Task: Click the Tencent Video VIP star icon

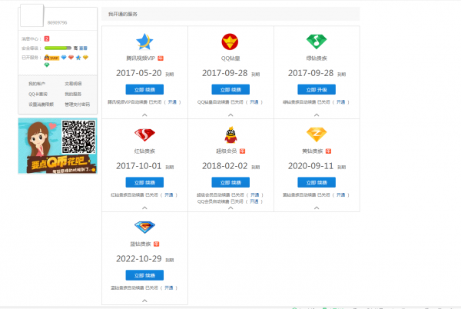Action: pyautogui.click(x=144, y=42)
